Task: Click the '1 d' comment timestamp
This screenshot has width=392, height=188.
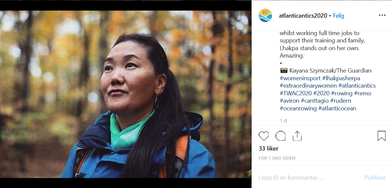Action: (x=283, y=121)
